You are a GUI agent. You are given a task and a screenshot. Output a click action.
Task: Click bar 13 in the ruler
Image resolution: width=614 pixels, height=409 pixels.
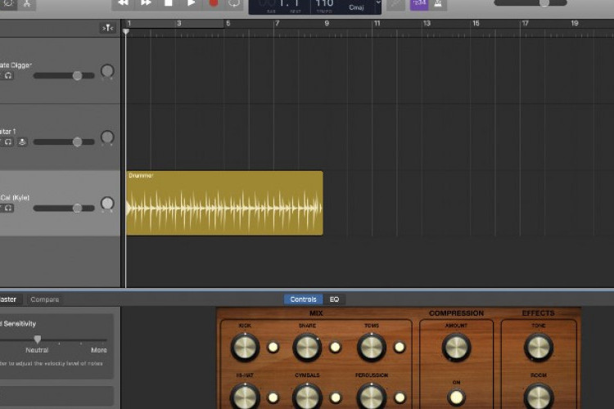point(427,24)
